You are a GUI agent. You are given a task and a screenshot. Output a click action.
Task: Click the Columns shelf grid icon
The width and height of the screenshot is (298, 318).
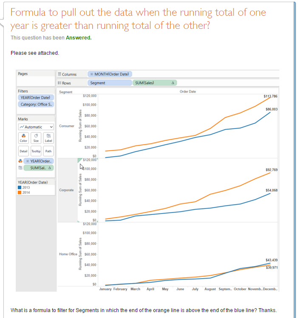[60, 74]
